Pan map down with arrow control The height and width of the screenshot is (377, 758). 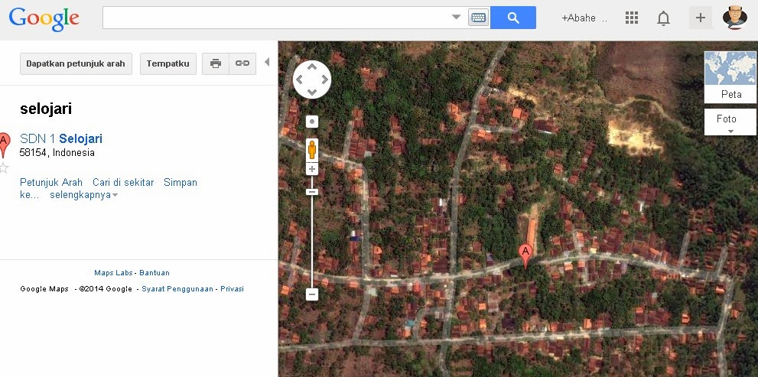click(312, 91)
